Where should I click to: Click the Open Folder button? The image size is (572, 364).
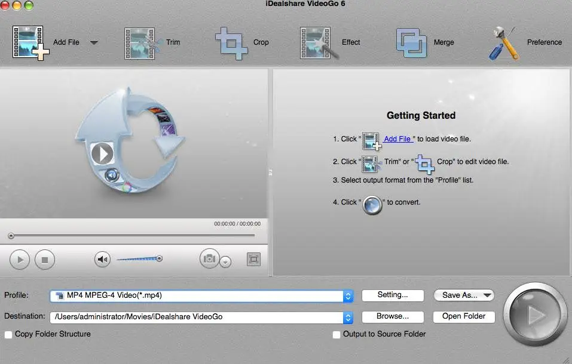(464, 317)
